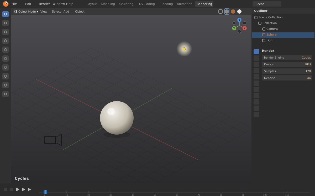The width and height of the screenshot is (315, 196).
Task: Switch to the Modeling workspace tab
Action: pyautogui.click(x=108, y=4)
